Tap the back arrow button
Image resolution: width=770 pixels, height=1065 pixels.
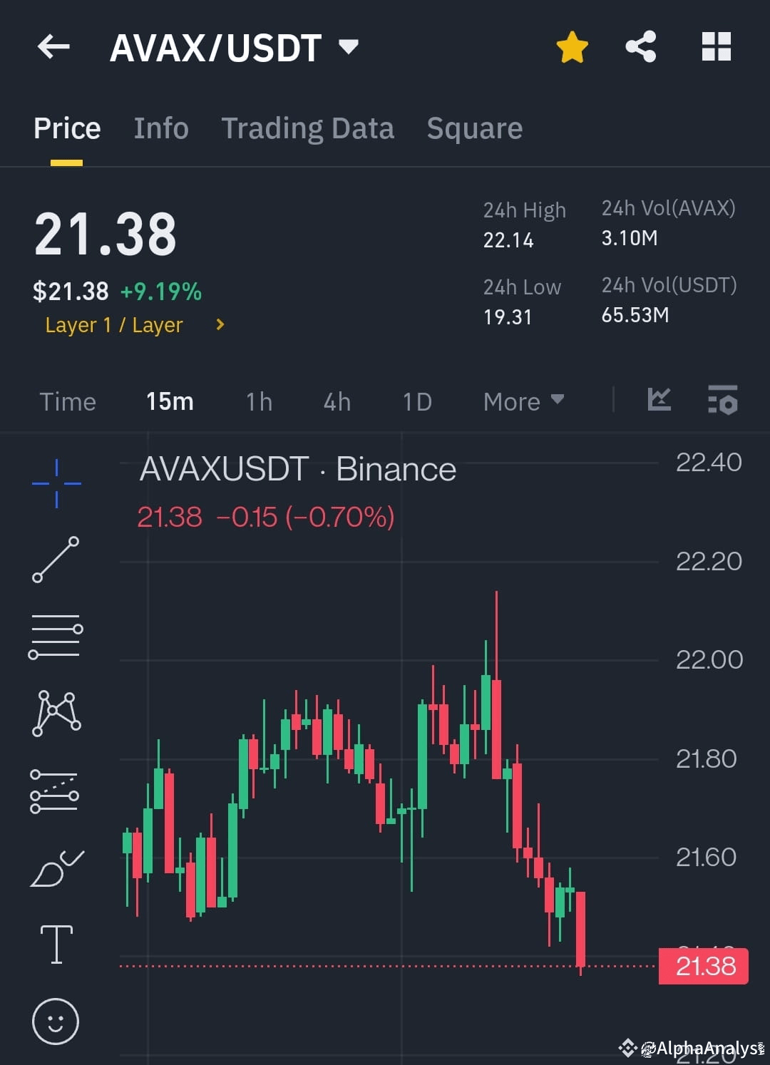coord(53,46)
